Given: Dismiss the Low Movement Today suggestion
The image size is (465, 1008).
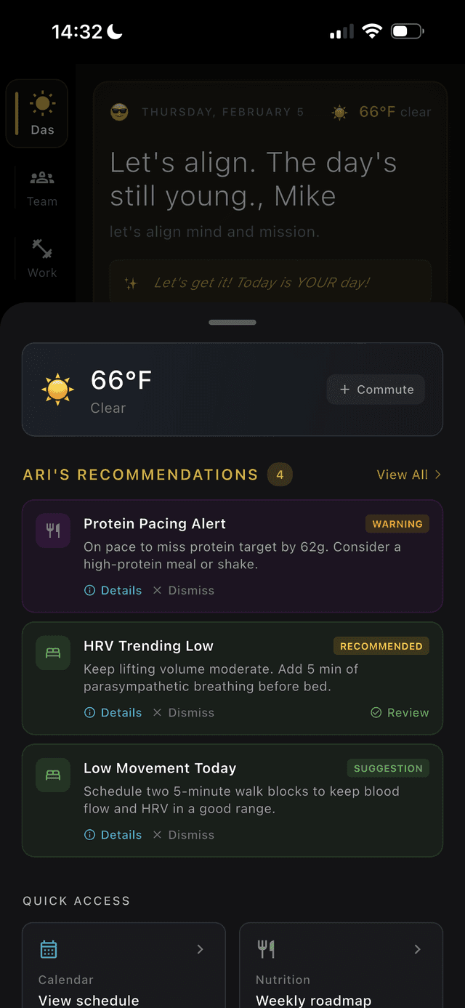Looking at the screenshot, I should click(182, 834).
